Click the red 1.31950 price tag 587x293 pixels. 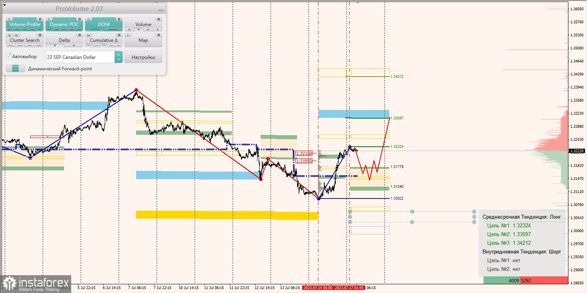pyautogui.click(x=304, y=161)
